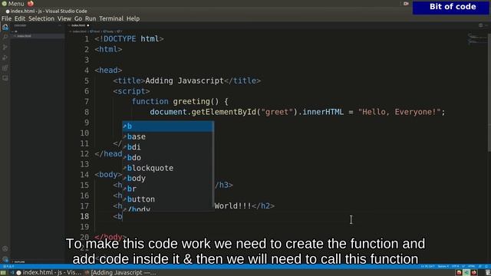Choose 'bdo' suggestion
The height and width of the screenshot is (276, 491).
click(x=168, y=157)
